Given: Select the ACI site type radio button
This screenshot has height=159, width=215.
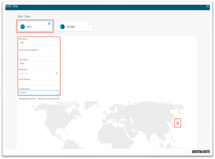Looking at the screenshot, I should tap(49, 23).
